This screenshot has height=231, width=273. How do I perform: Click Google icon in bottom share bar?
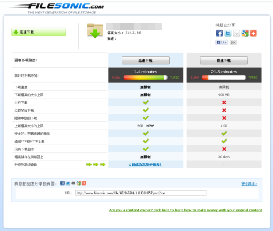[79, 183]
